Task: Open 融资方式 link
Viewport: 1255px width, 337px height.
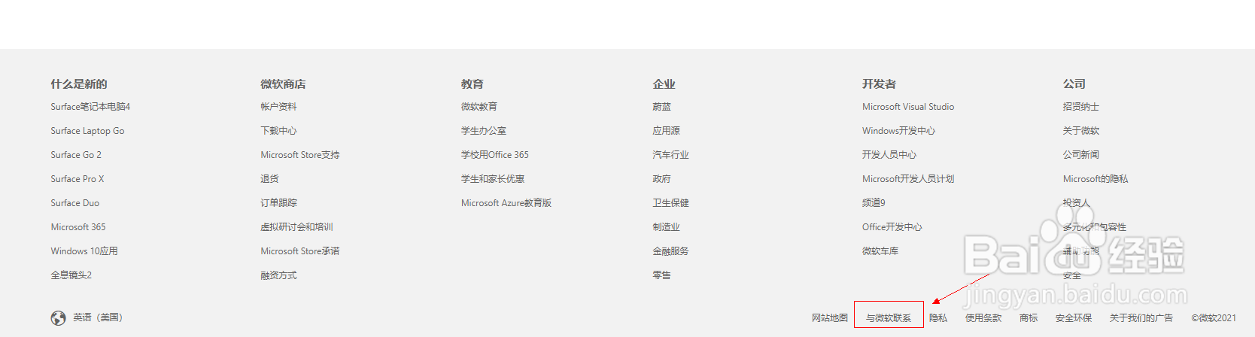Action: pos(278,275)
